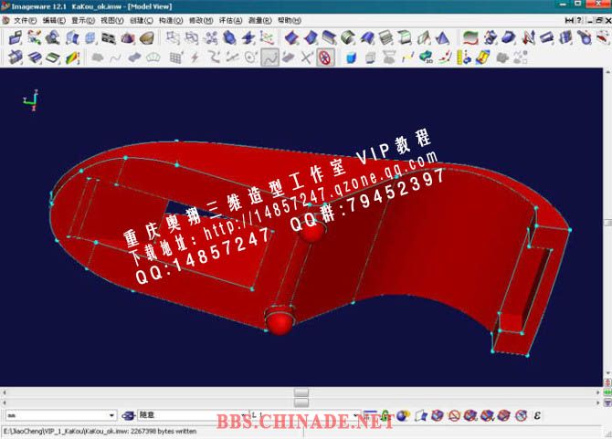Viewport: 612px width, 439px height.
Task: Click the connected-points network toolbar icon
Action: pos(211,37)
